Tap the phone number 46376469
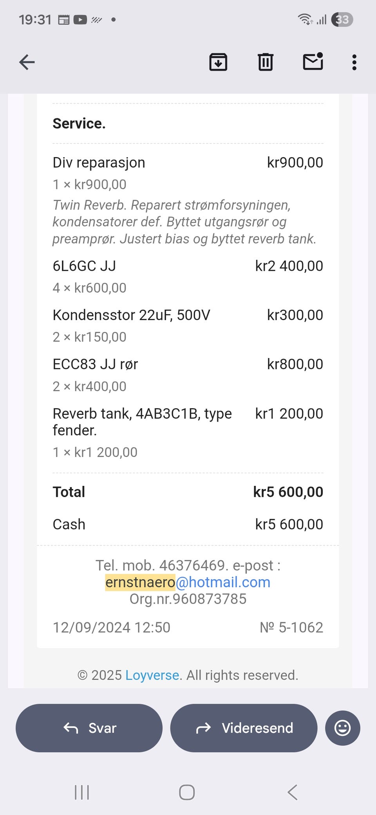This screenshot has height=815, width=376. [192, 565]
